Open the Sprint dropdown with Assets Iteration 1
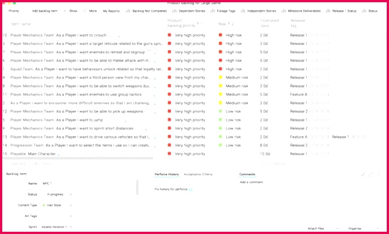 pyautogui.click(x=56, y=227)
